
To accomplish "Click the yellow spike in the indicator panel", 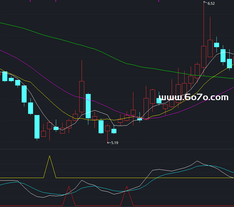I will (50, 167).
